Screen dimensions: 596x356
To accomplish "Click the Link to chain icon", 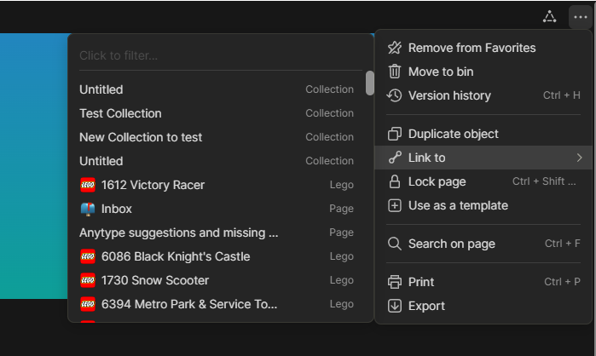I will 395,158.
